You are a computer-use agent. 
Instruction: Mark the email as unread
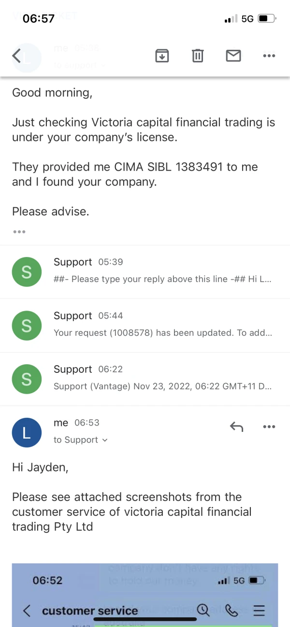[233, 56]
